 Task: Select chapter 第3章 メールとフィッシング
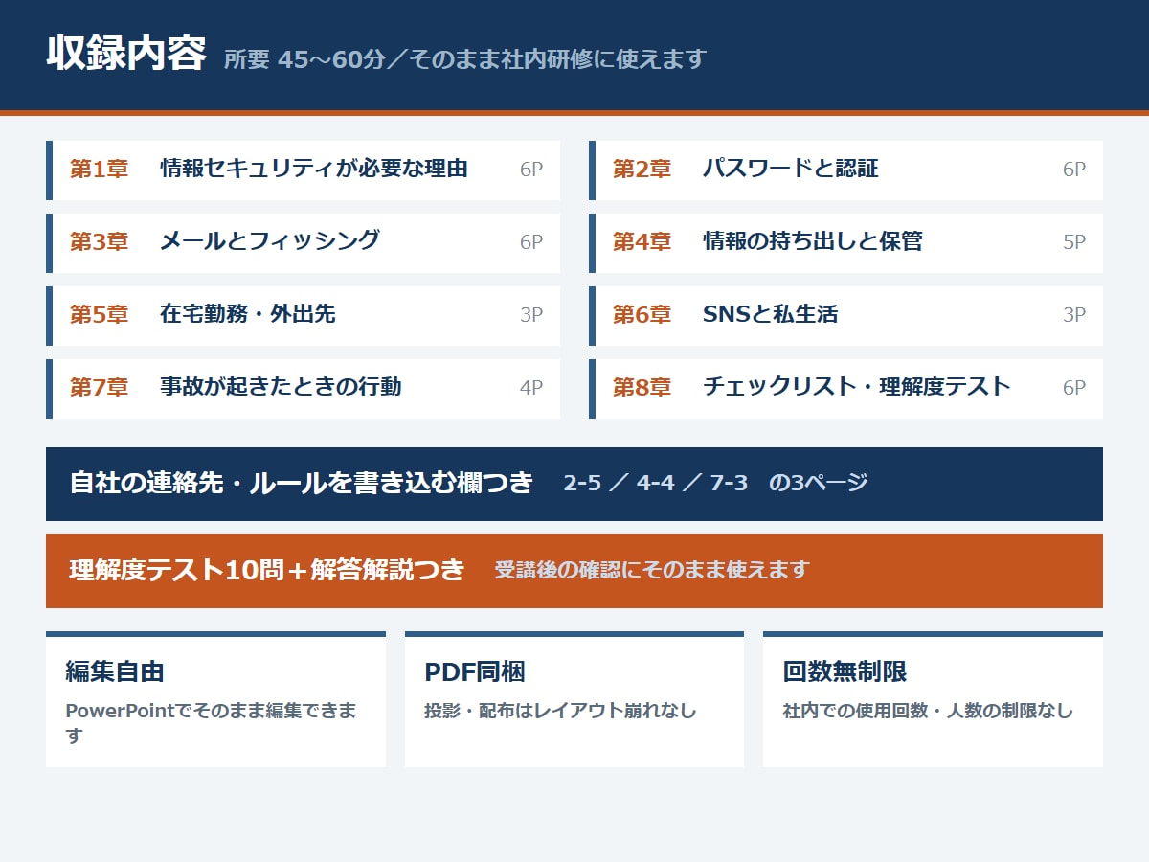(x=303, y=243)
